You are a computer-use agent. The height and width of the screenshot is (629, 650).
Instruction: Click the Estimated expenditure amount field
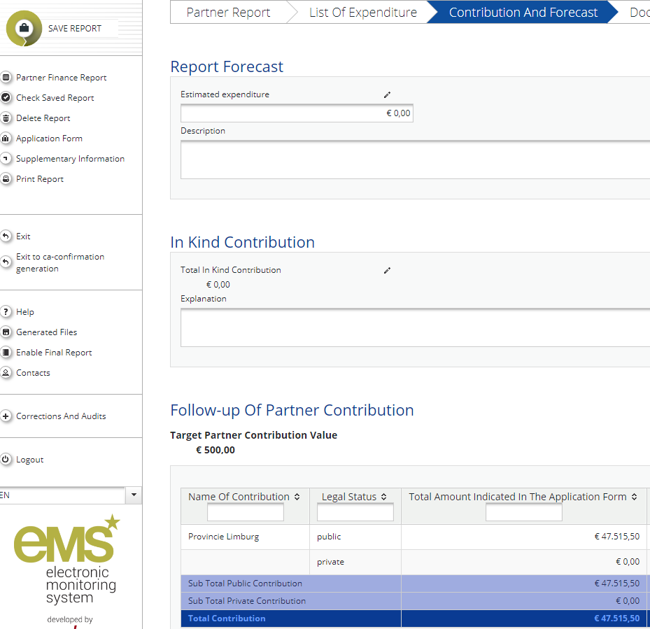[x=297, y=113]
